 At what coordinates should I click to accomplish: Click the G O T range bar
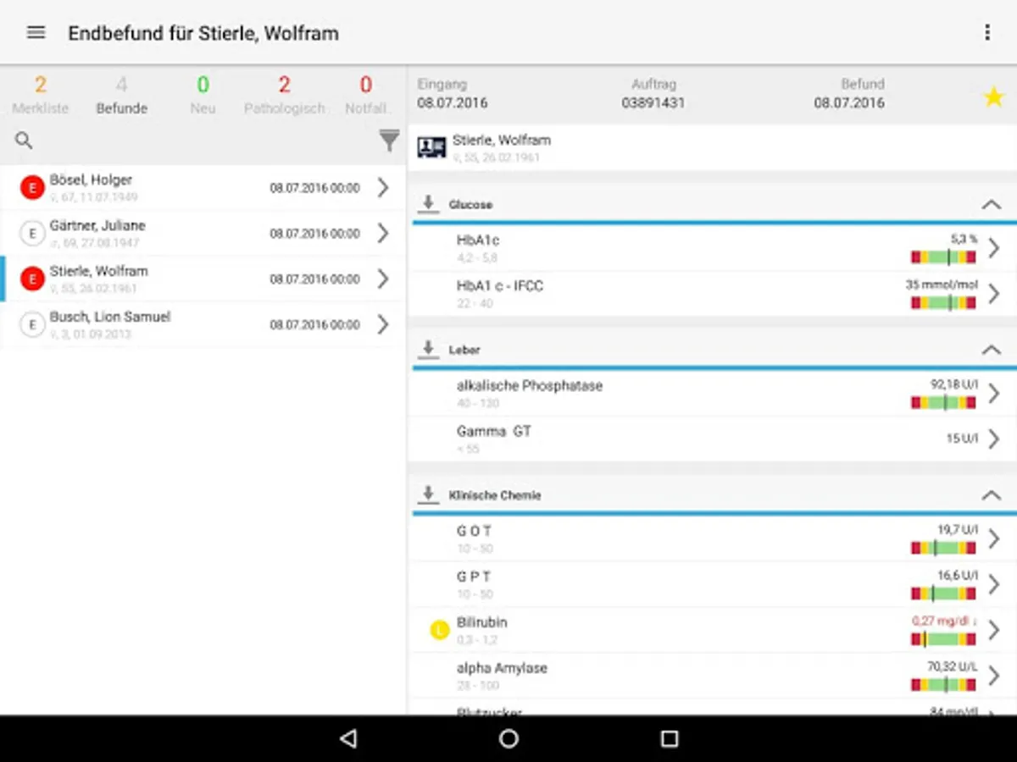[944, 548]
